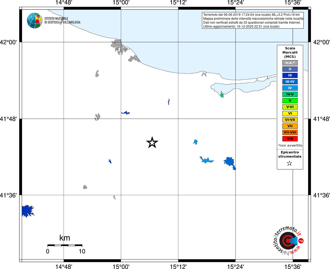
Task: Select the small dark blue locality just east of 15°00' near 41°48'
Action: (126, 113)
